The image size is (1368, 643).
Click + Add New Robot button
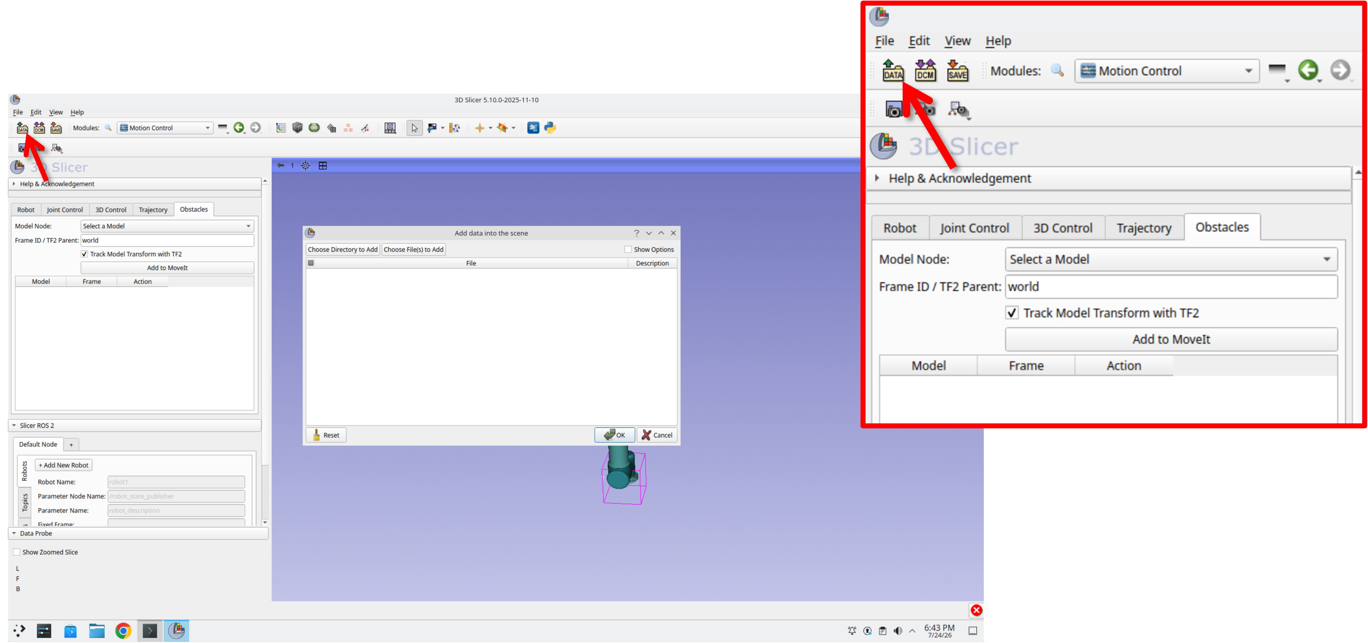click(x=64, y=465)
